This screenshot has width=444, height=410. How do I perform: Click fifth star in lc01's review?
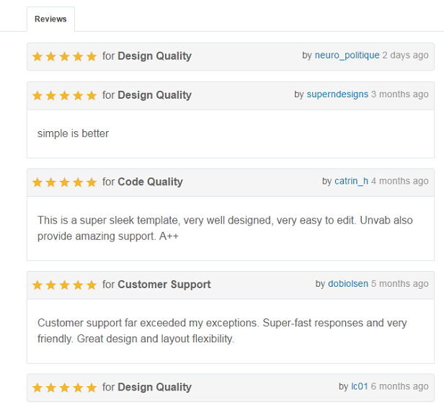coord(92,388)
